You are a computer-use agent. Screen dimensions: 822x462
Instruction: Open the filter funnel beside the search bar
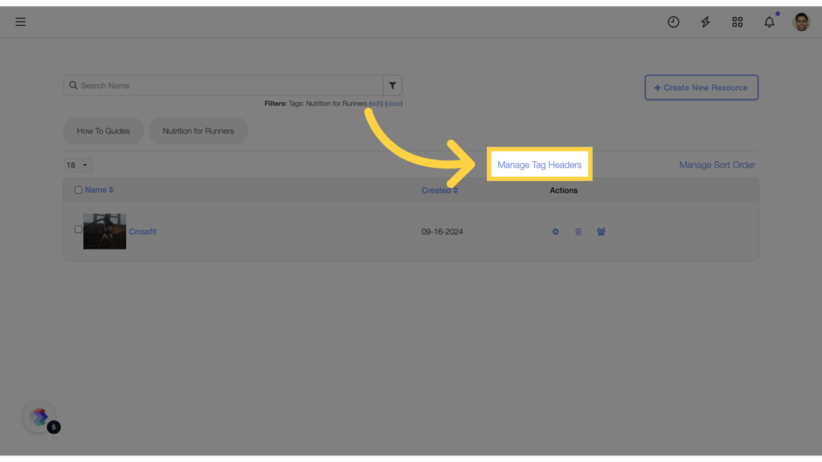pyautogui.click(x=392, y=85)
